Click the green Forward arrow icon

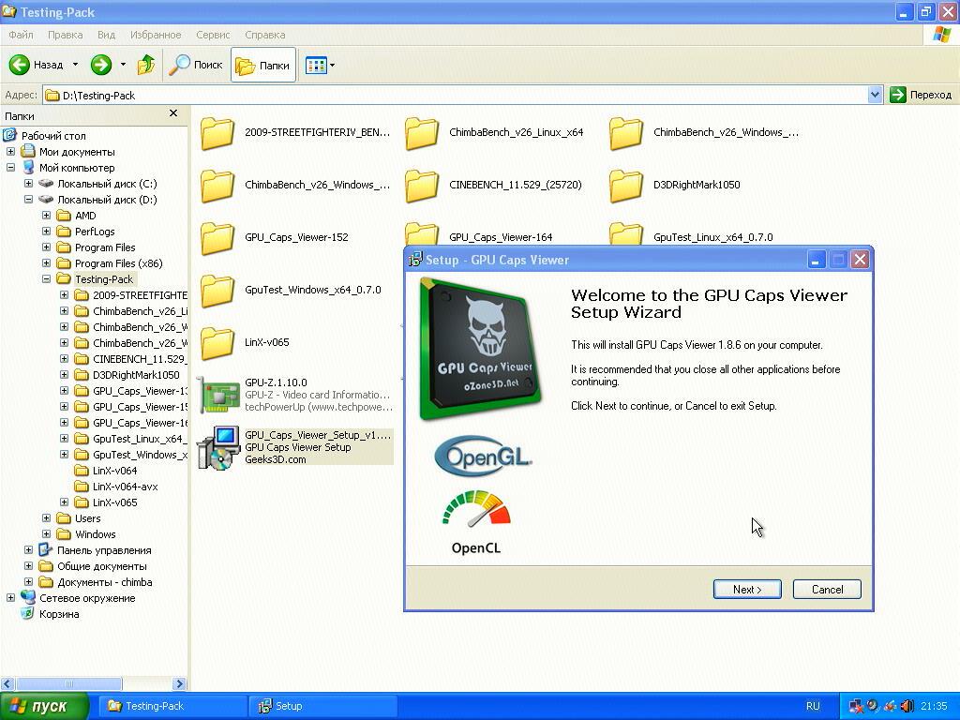point(101,65)
